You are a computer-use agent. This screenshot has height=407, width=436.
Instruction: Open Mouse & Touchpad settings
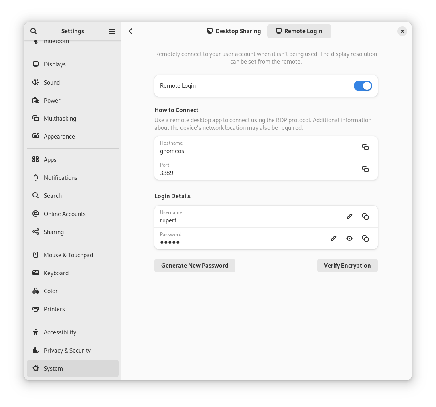pos(68,255)
